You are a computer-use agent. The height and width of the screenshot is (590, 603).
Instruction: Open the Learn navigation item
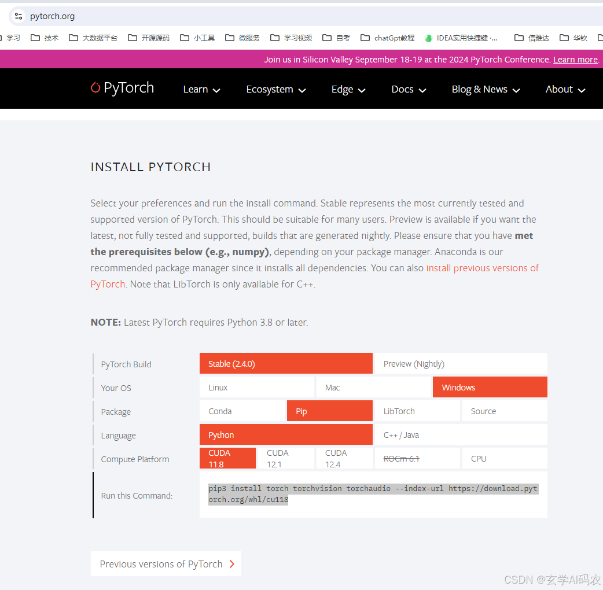[196, 89]
